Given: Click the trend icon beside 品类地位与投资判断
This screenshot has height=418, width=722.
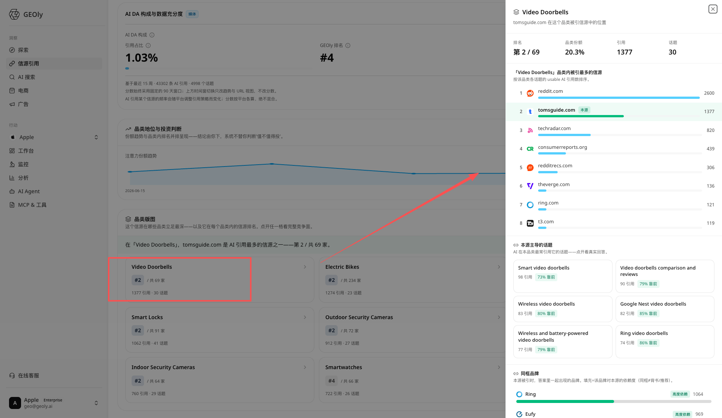Looking at the screenshot, I should click(x=128, y=129).
